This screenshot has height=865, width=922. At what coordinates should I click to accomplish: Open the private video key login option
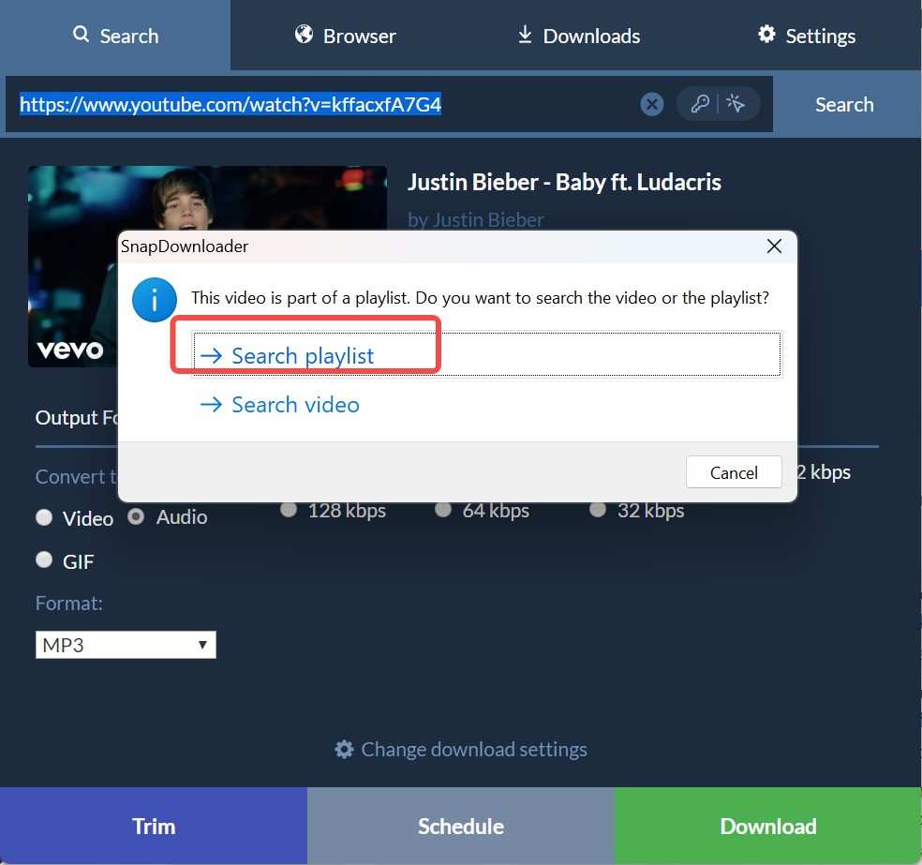coord(701,104)
